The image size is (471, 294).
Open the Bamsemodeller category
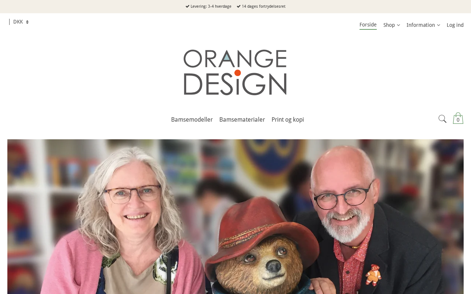192,120
